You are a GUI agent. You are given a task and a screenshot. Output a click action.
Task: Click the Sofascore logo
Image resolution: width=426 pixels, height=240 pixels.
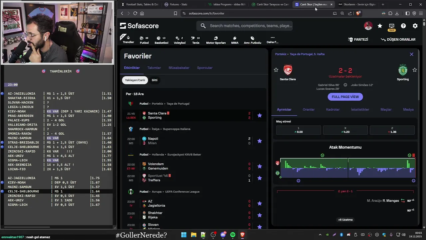139,26
